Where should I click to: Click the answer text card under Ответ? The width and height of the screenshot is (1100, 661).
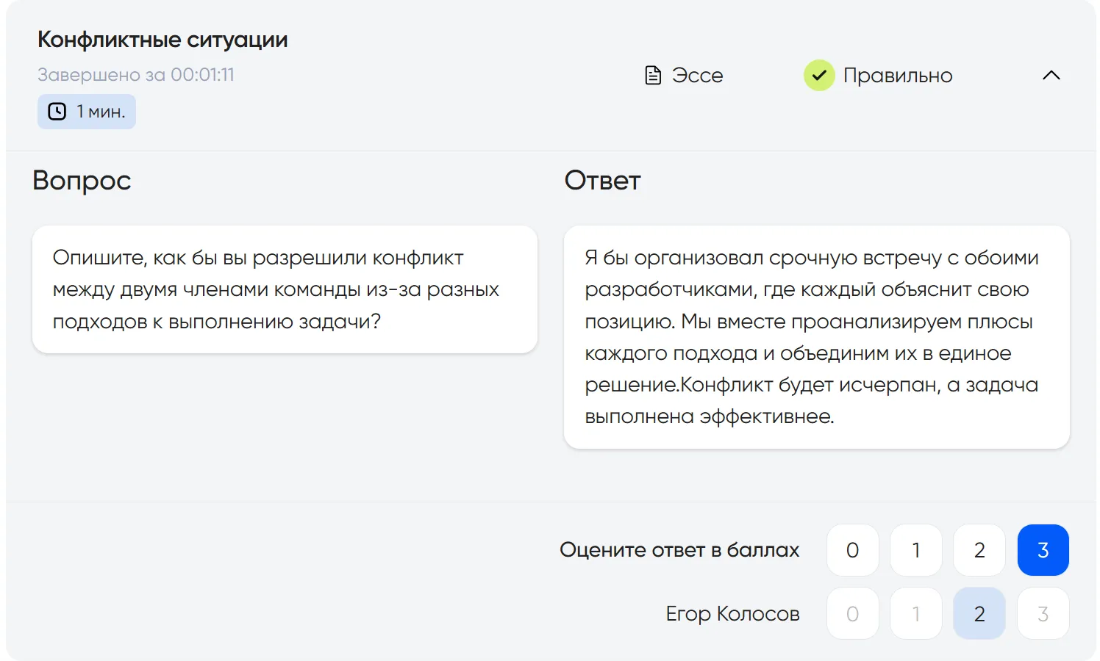[816, 336]
